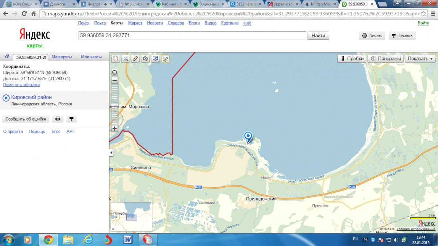
Task: Click the locate-me circle above zoom slider
Action: [115, 72]
